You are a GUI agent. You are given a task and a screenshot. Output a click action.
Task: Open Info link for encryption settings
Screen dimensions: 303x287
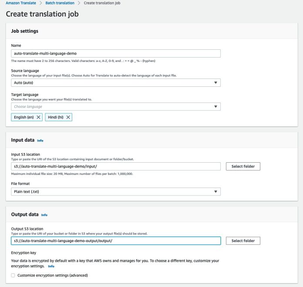tap(51, 266)
